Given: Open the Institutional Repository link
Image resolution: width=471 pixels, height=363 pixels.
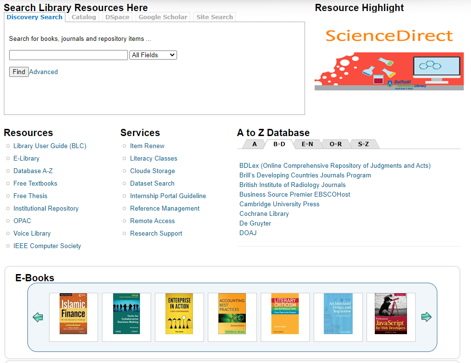Looking at the screenshot, I should [x=46, y=208].
